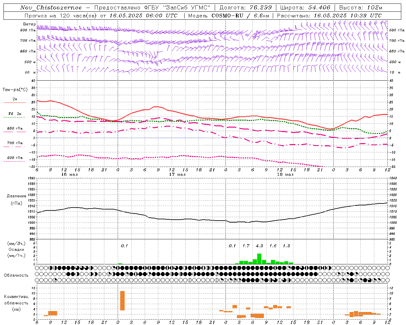
Task: Click the '17 мая' date label
Action: click(177, 175)
